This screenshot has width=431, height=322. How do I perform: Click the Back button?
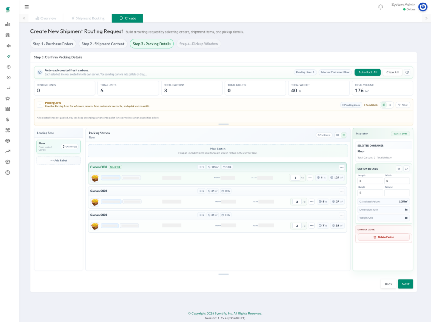coord(388,284)
